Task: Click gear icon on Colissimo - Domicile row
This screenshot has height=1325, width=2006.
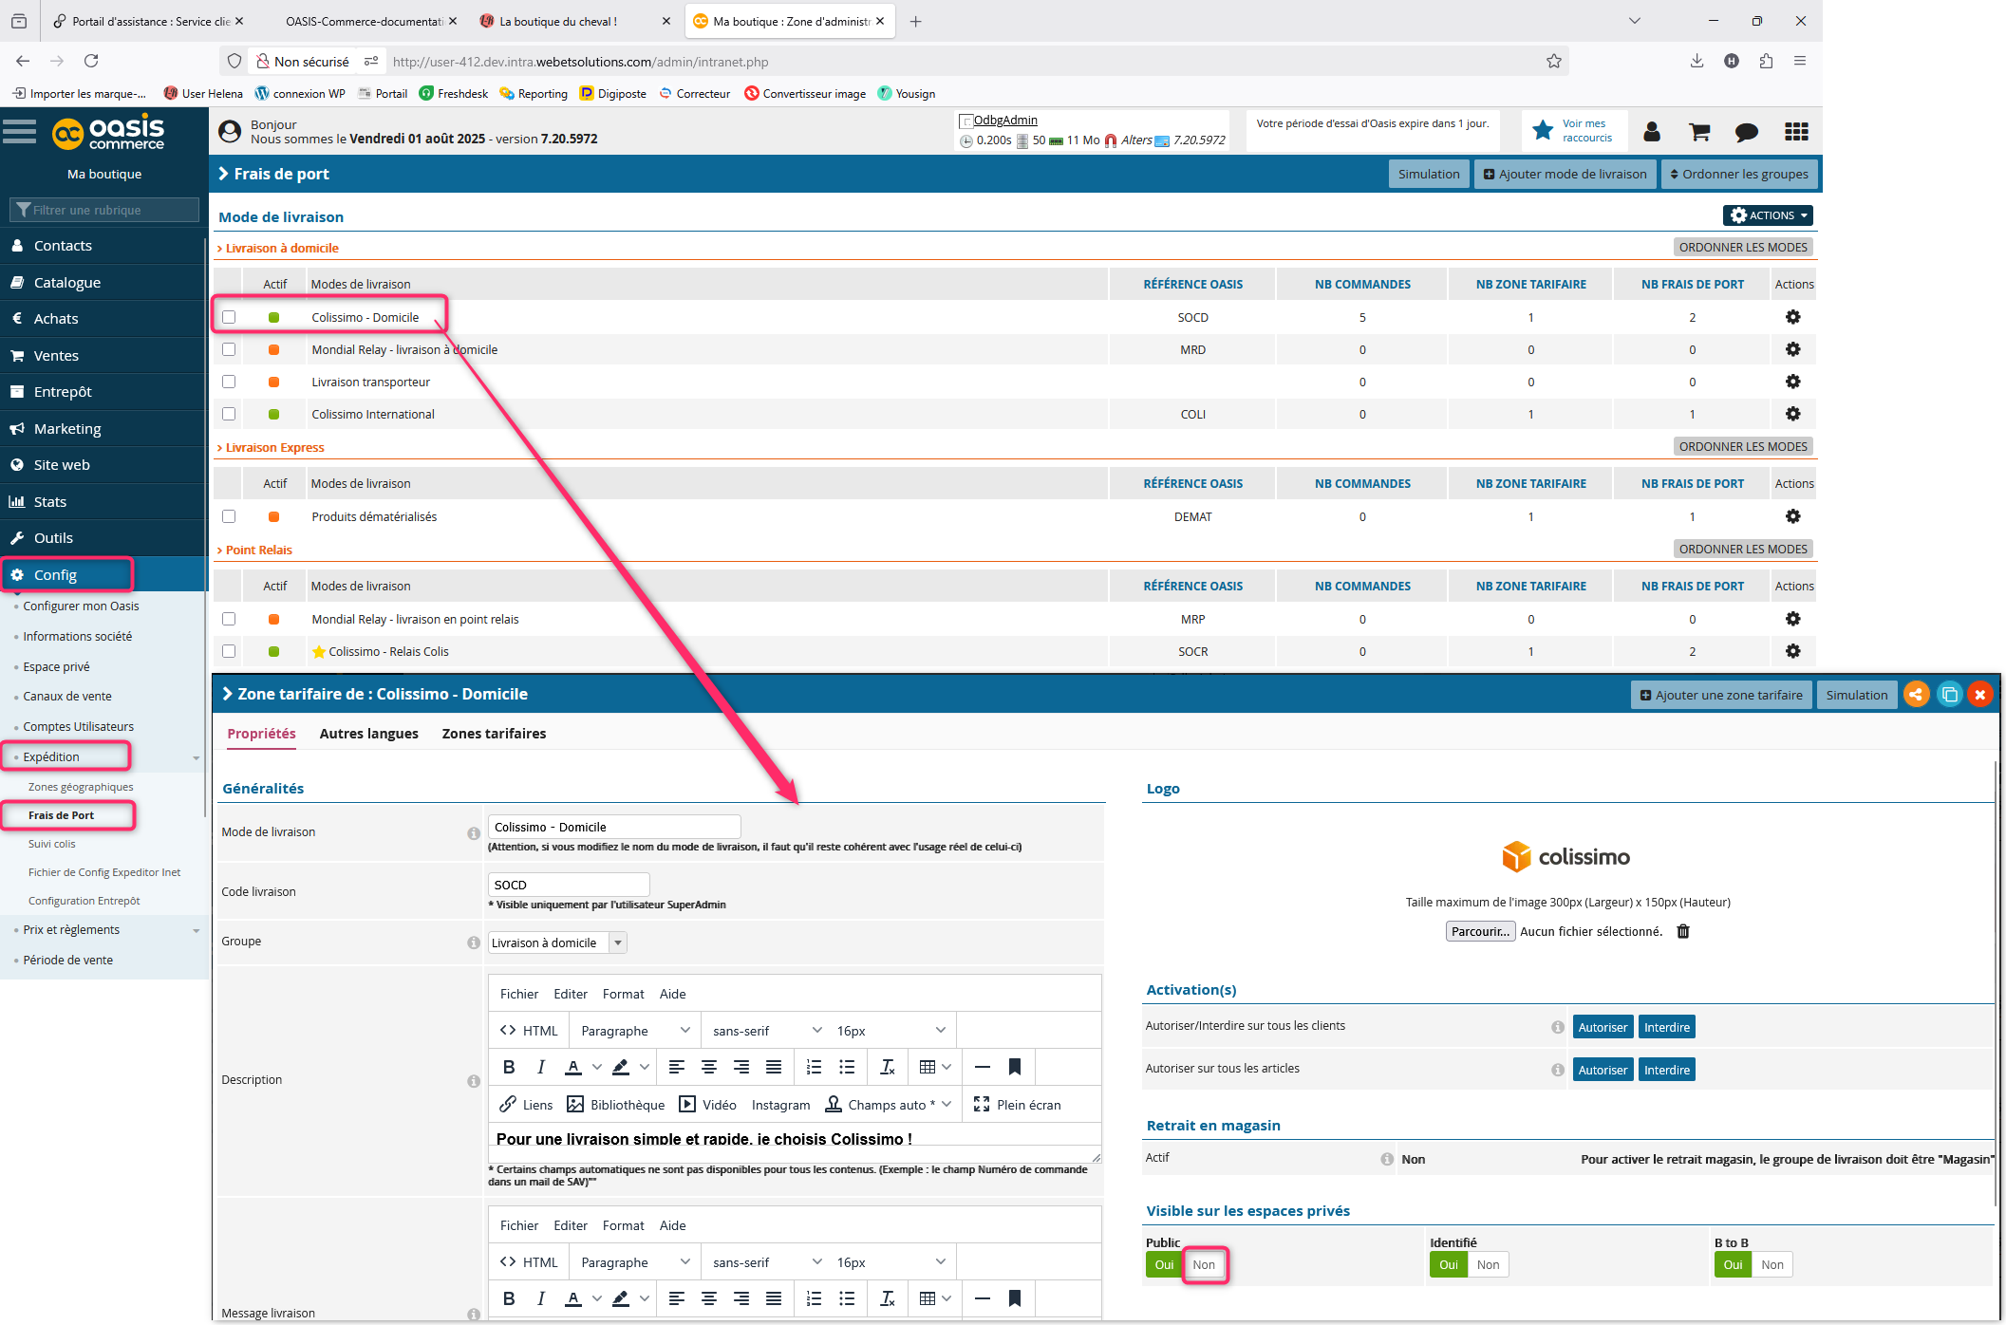Action: [1792, 317]
